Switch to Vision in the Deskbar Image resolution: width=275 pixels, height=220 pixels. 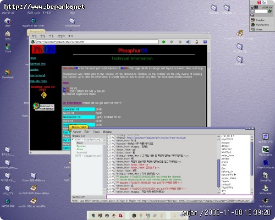pyautogui.click(x=262, y=29)
